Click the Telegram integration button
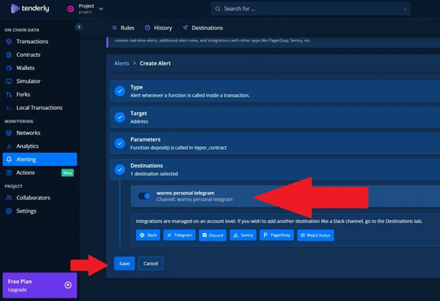This screenshot has height=301, width=440. (179, 235)
